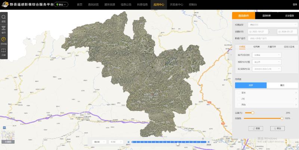Click the 查询 button at panel bottom
Image resolution: width=299 pixels, height=150 pixels.
click(x=277, y=128)
